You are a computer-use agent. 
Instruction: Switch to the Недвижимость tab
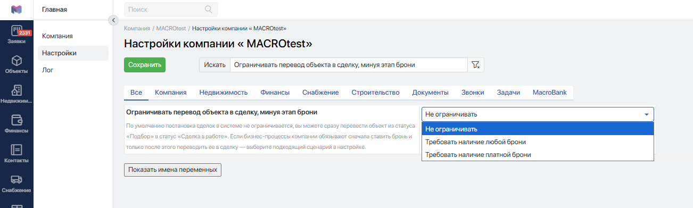[x=224, y=93]
